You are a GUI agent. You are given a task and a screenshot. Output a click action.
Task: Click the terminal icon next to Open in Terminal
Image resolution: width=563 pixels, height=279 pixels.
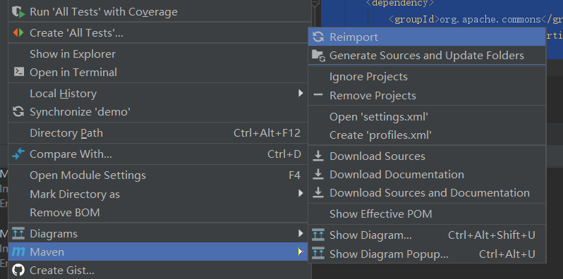18,72
